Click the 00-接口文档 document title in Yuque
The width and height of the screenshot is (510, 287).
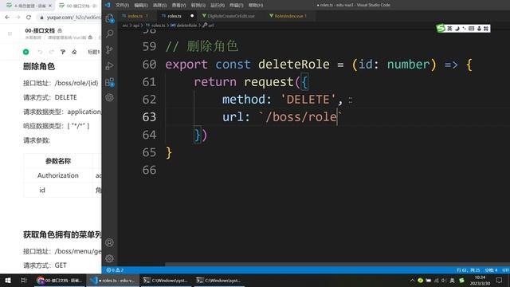point(40,30)
